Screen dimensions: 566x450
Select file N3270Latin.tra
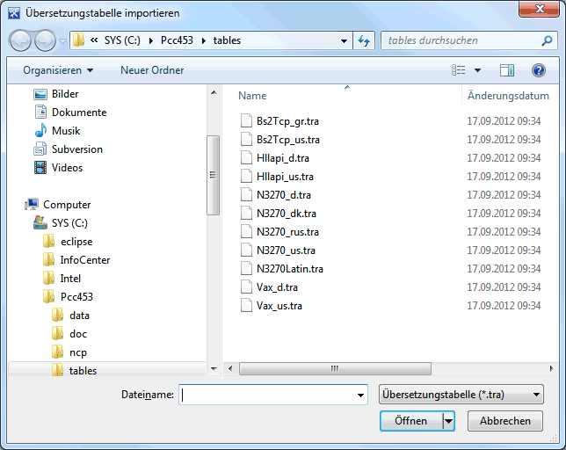tap(289, 269)
